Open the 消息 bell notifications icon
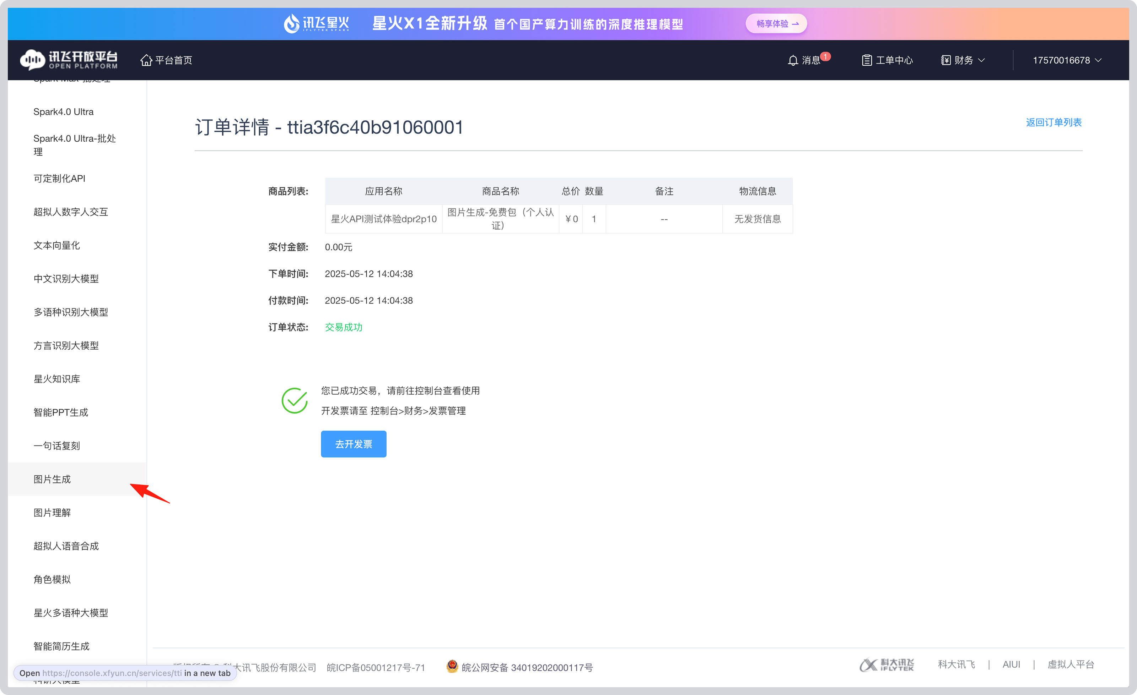Screen dimensions: 1137x695 [793, 60]
